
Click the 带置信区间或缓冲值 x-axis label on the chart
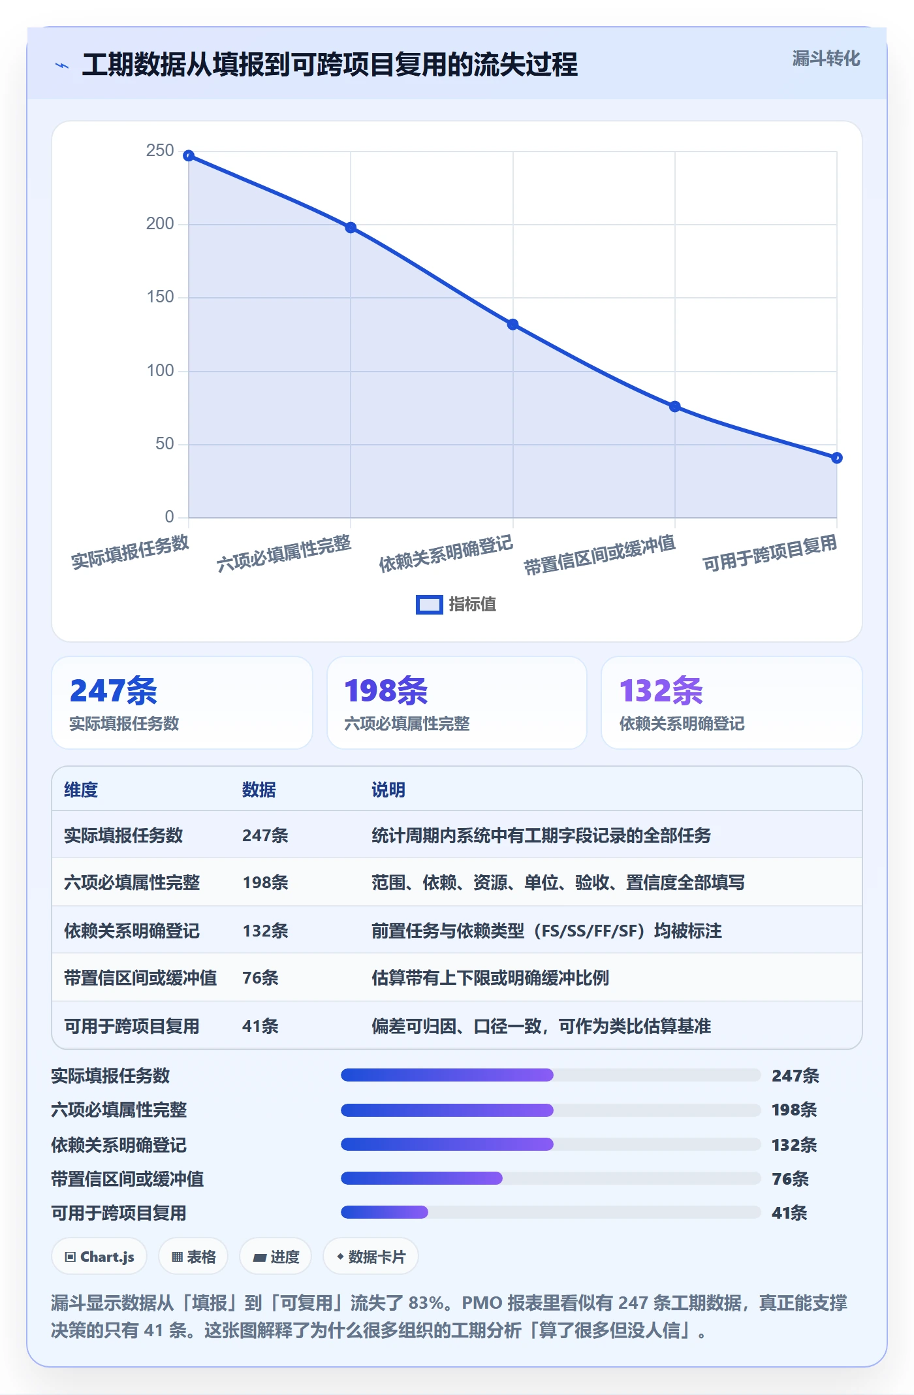tap(599, 554)
